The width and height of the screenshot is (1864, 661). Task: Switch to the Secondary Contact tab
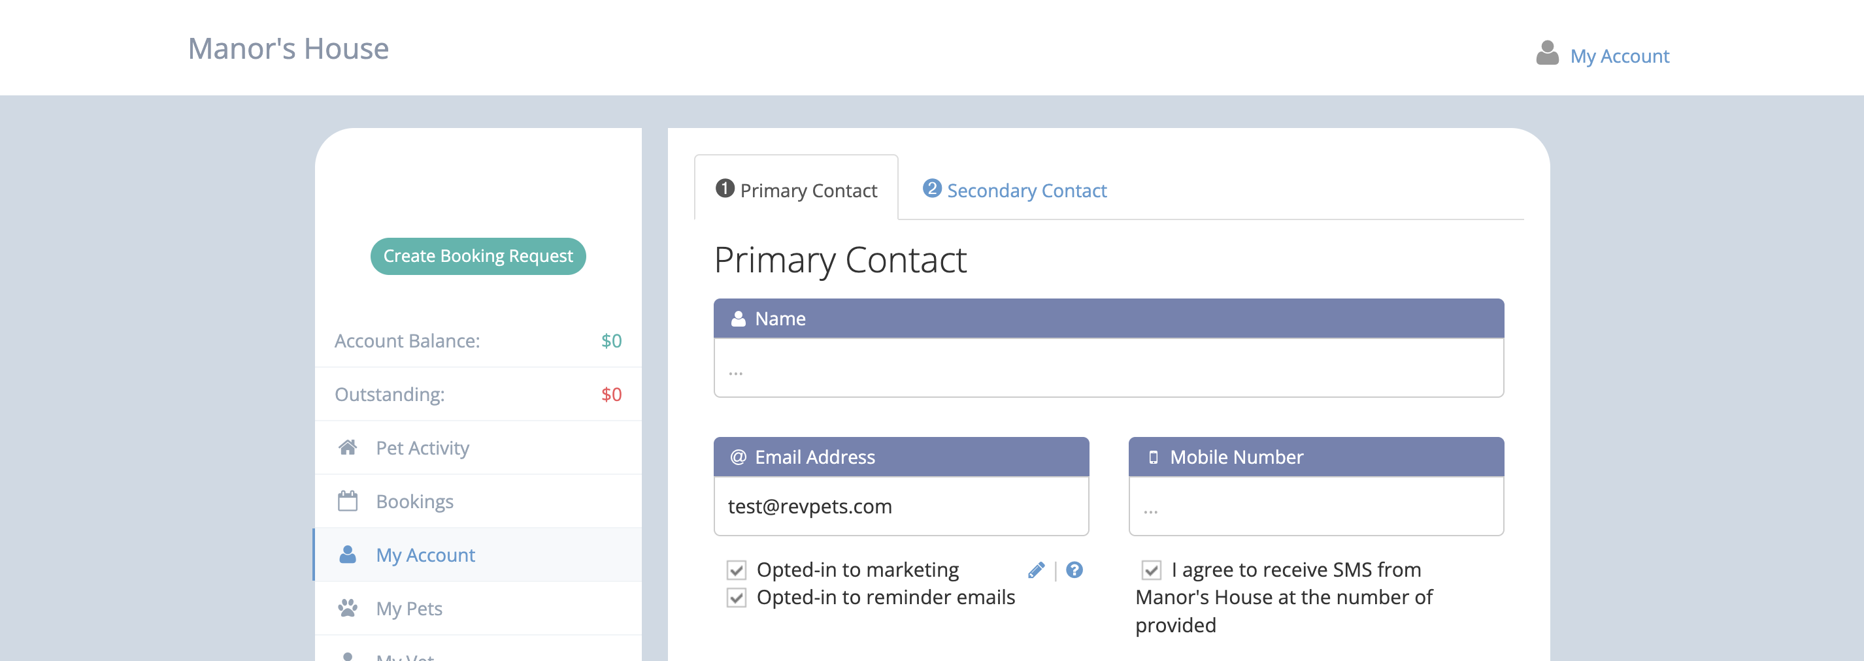(1026, 191)
